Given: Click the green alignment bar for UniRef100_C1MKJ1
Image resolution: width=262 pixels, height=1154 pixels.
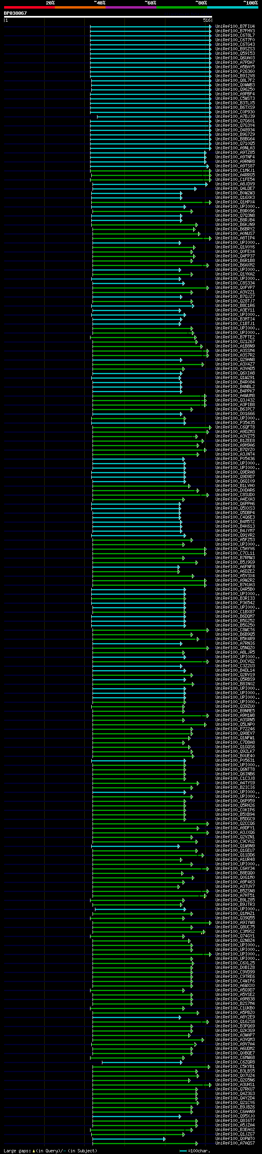Looking at the screenshot, I should coord(151,171).
